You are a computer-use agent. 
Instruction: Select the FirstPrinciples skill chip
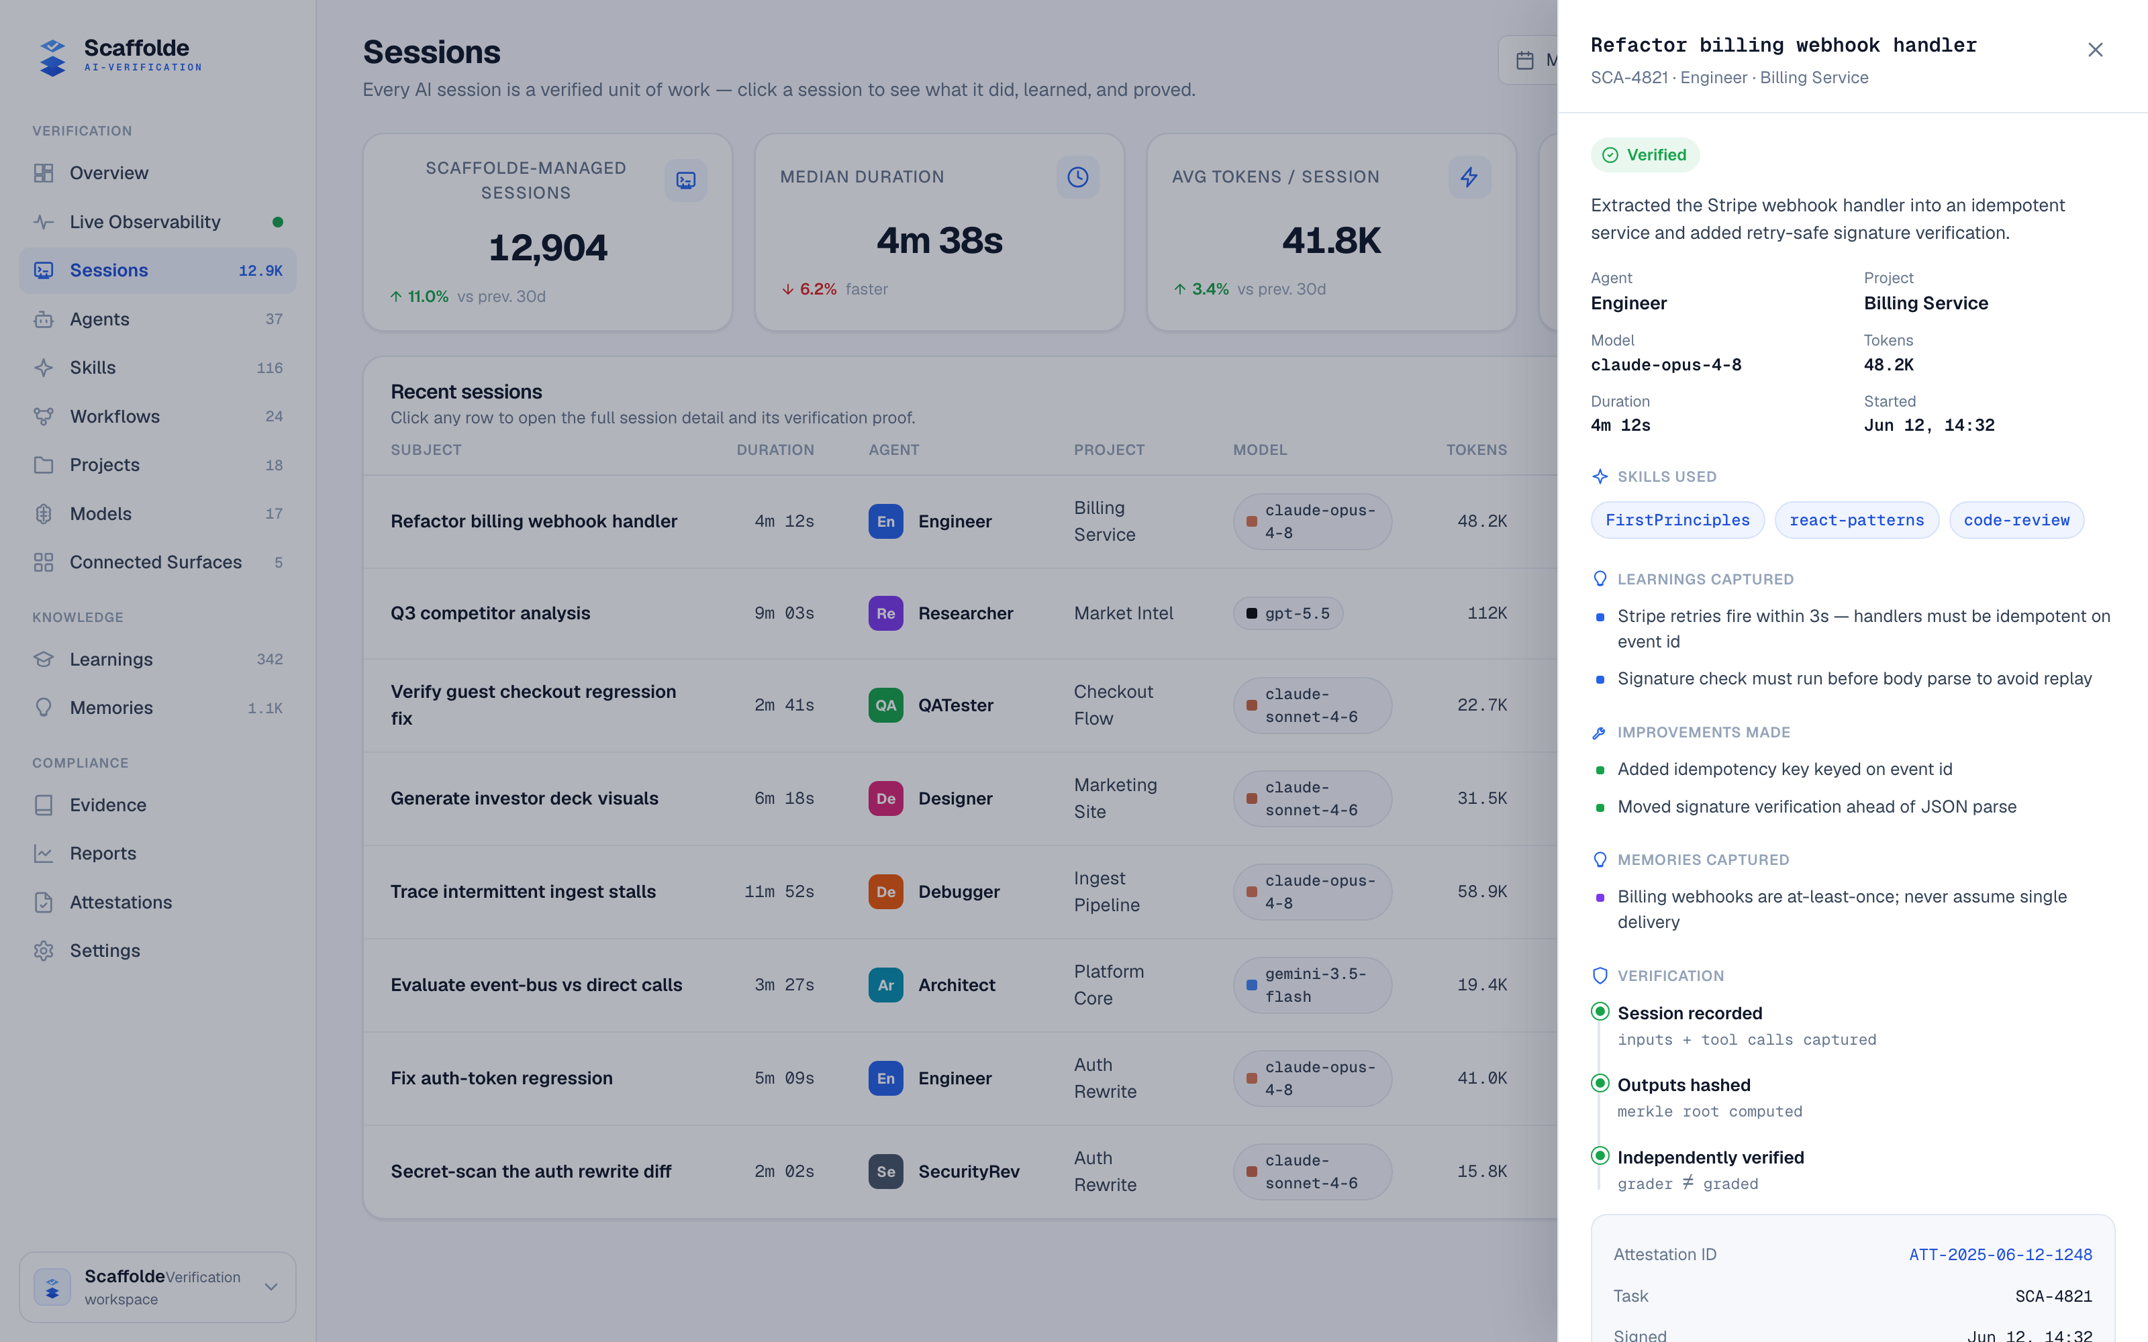(x=1677, y=520)
